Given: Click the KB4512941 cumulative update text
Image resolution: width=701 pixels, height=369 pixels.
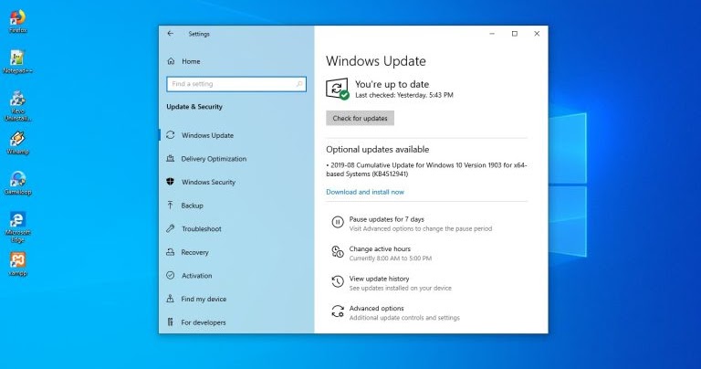Looking at the screenshot, I should click(426, 170).
